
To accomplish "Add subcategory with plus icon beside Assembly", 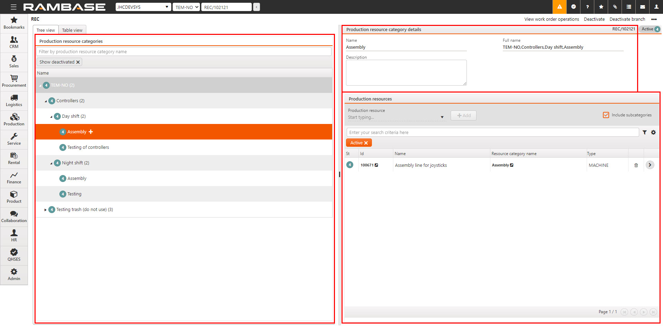I will point(91,132).
